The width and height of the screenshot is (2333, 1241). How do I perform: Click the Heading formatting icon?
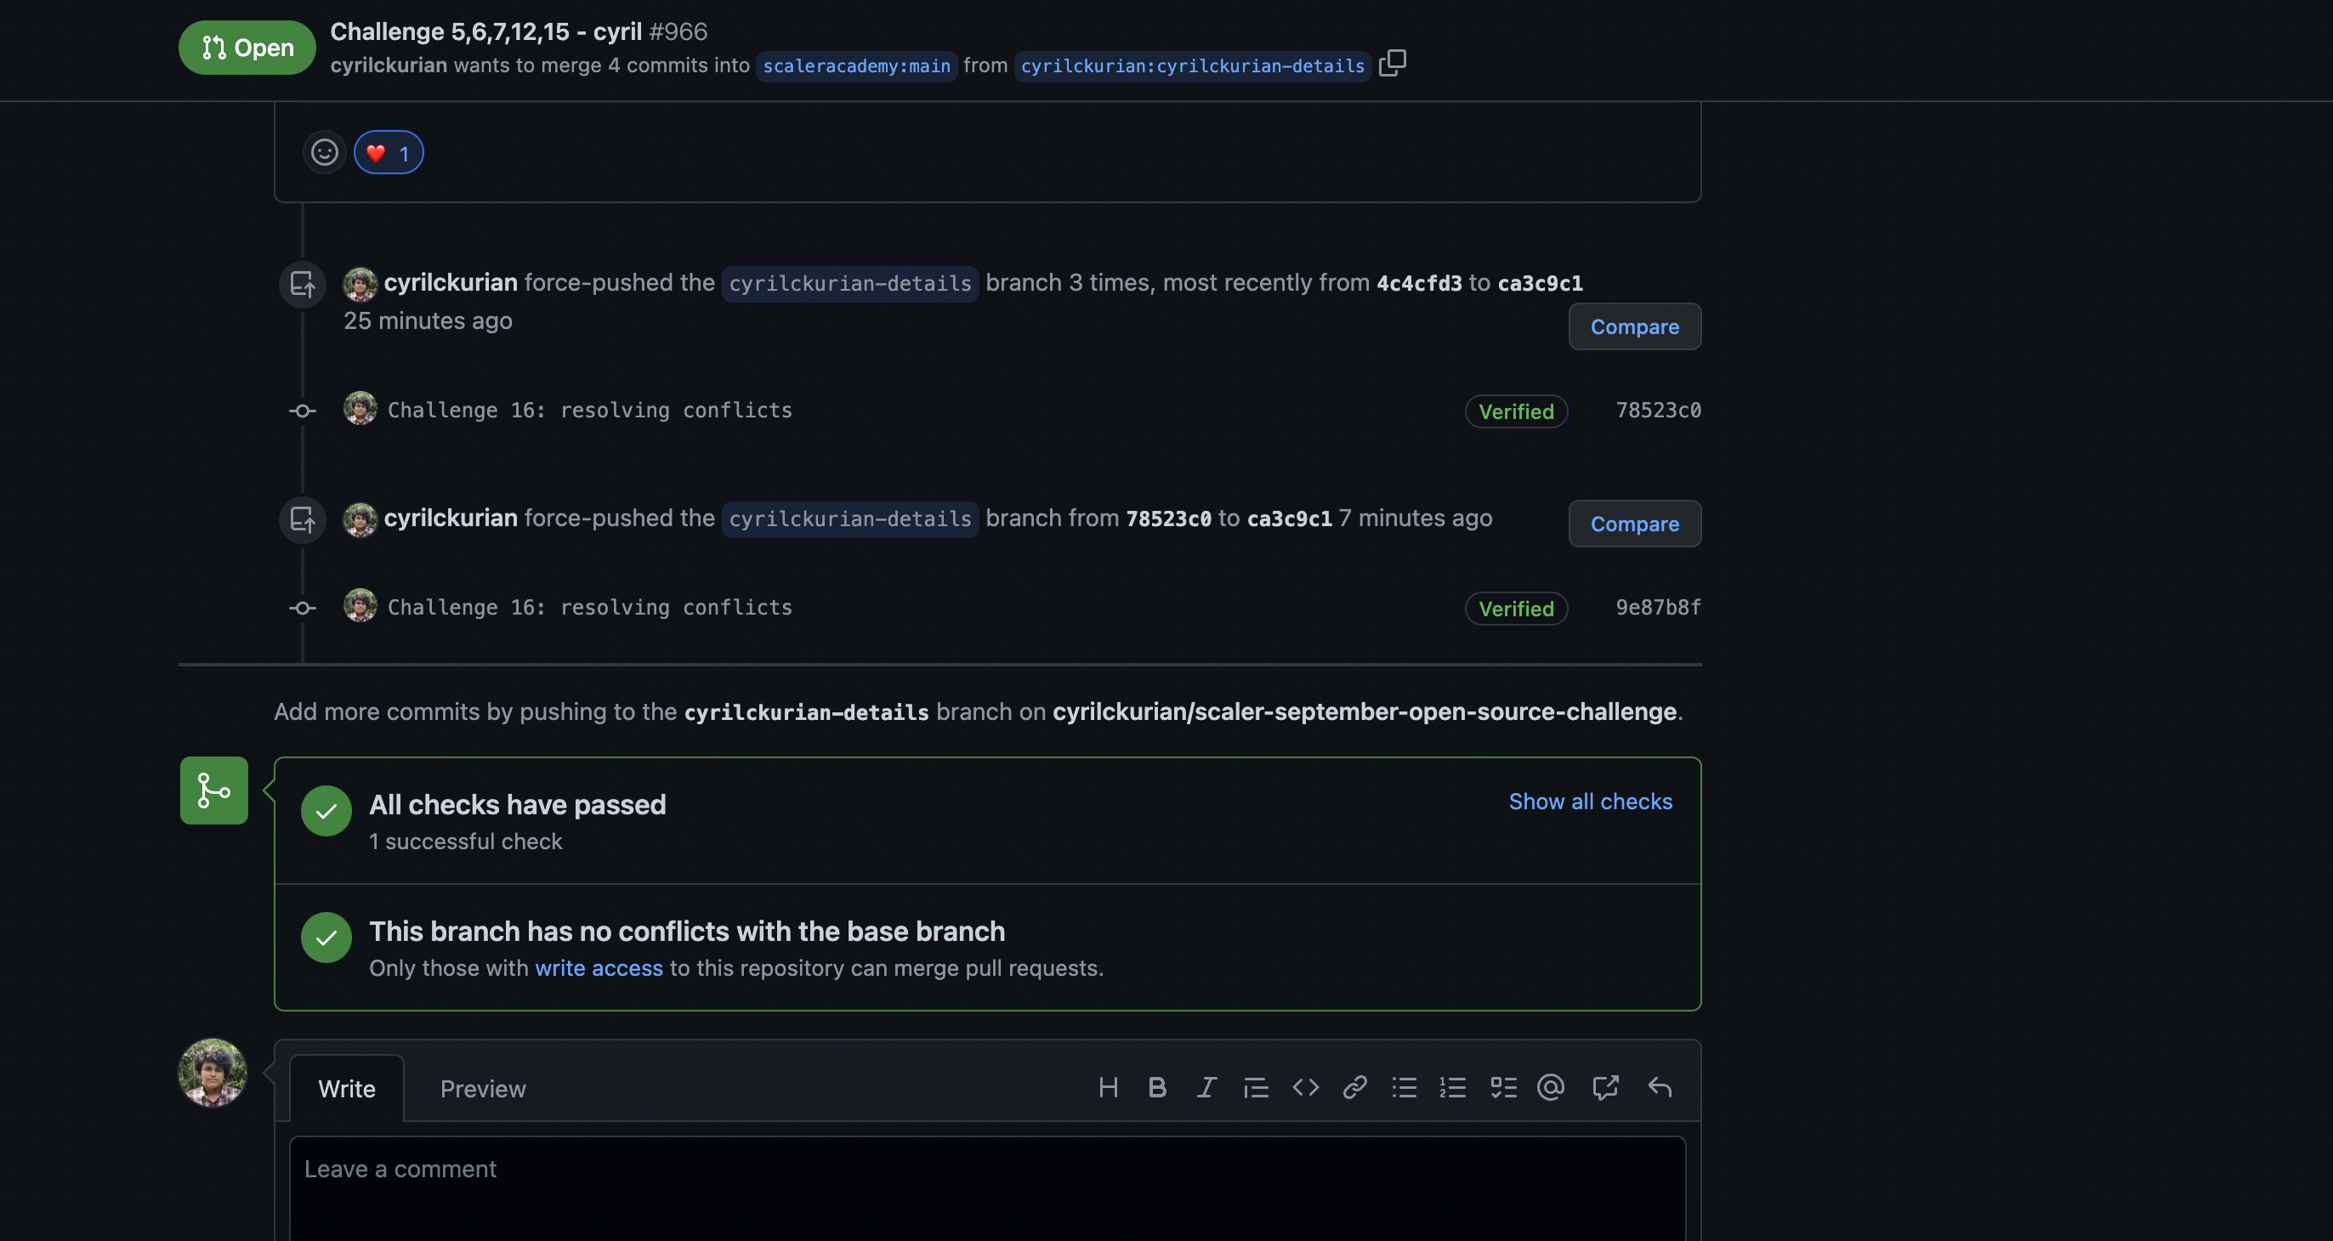tap(1108, 1087)
